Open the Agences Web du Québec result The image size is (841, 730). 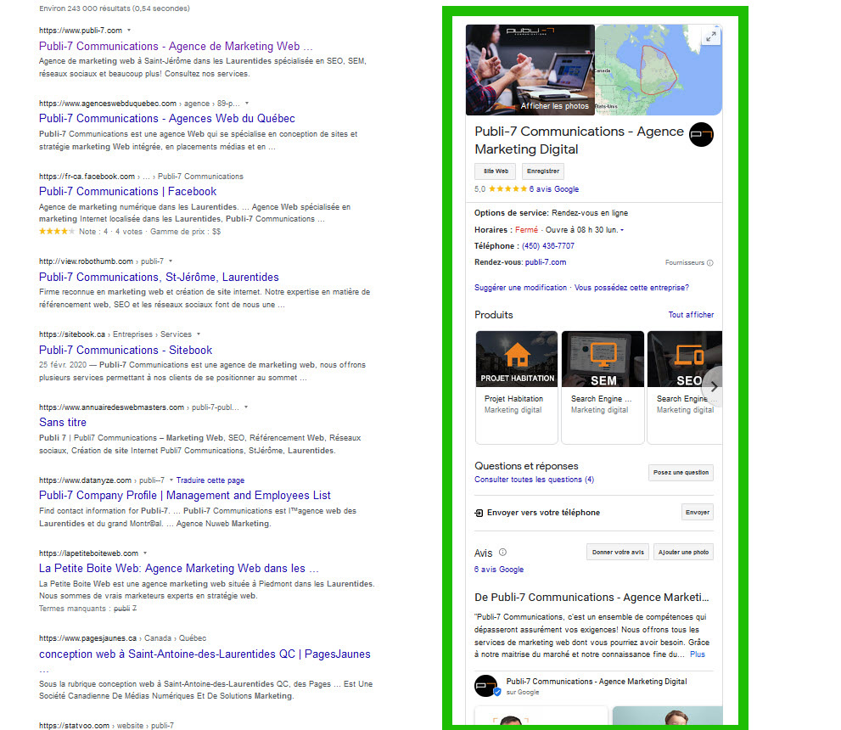pos(167,119)
